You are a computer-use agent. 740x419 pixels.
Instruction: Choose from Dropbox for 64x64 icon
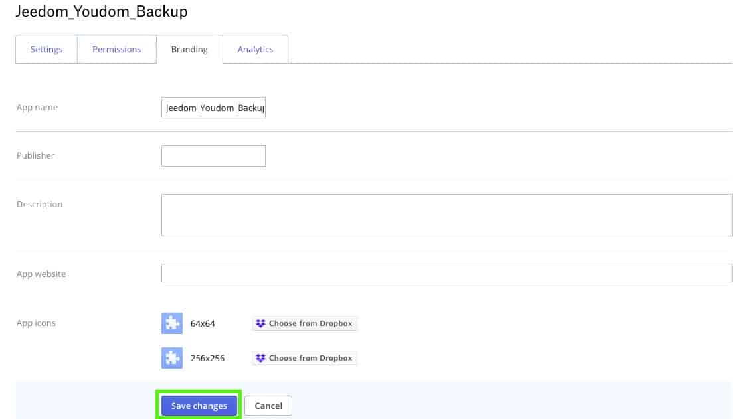[x=304, y=323]
